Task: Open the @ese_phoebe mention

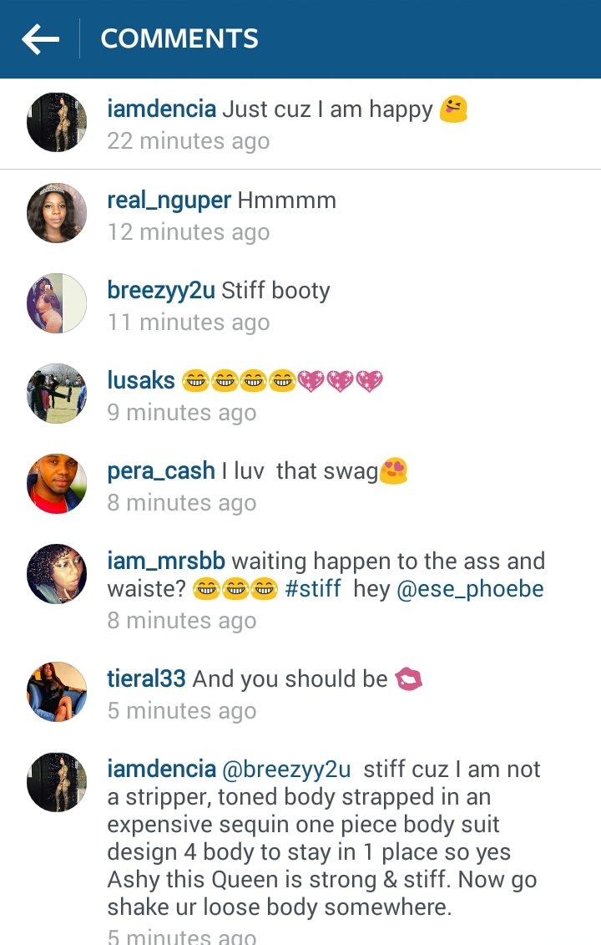Action: click(x=470, y=589)
